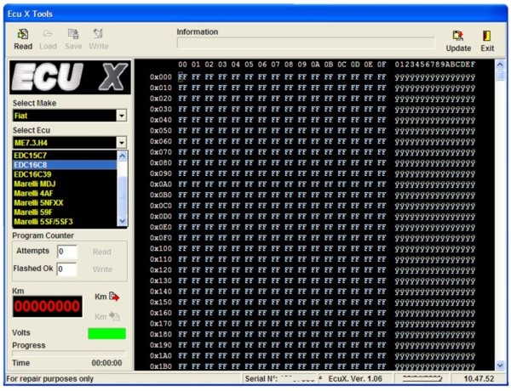This screenshot has width=511, height=391.
Task: Click the Save toolbar icon
Action: (73, 34)
